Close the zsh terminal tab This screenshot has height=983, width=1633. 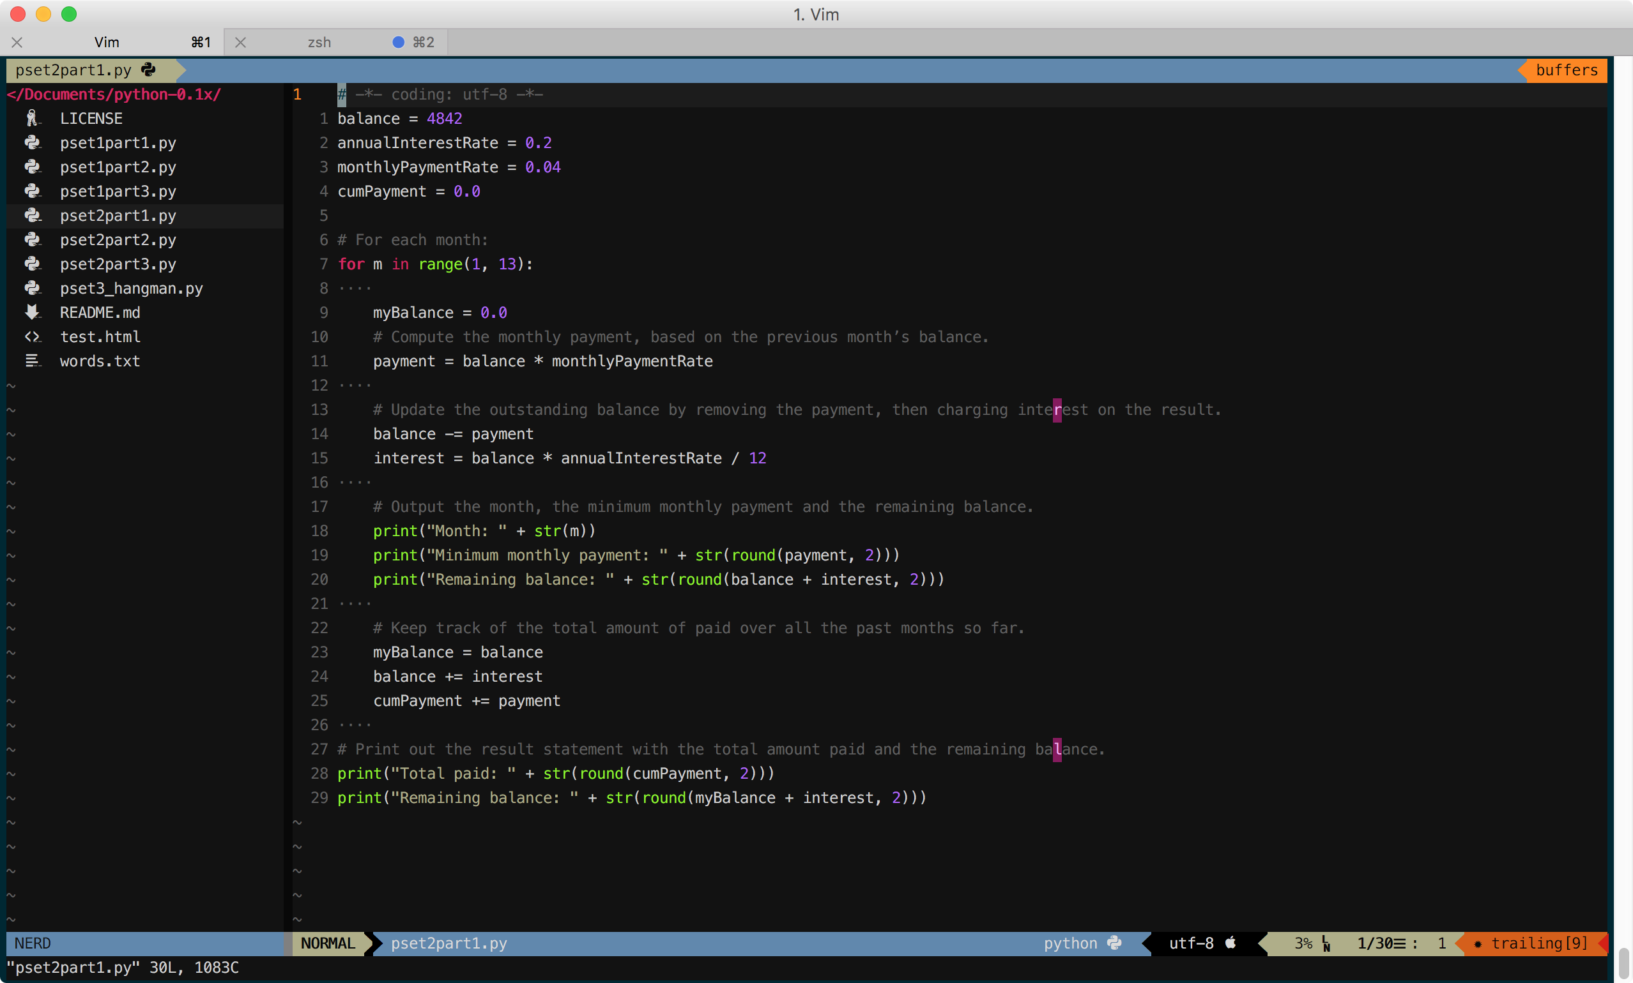tap(241, 42)
